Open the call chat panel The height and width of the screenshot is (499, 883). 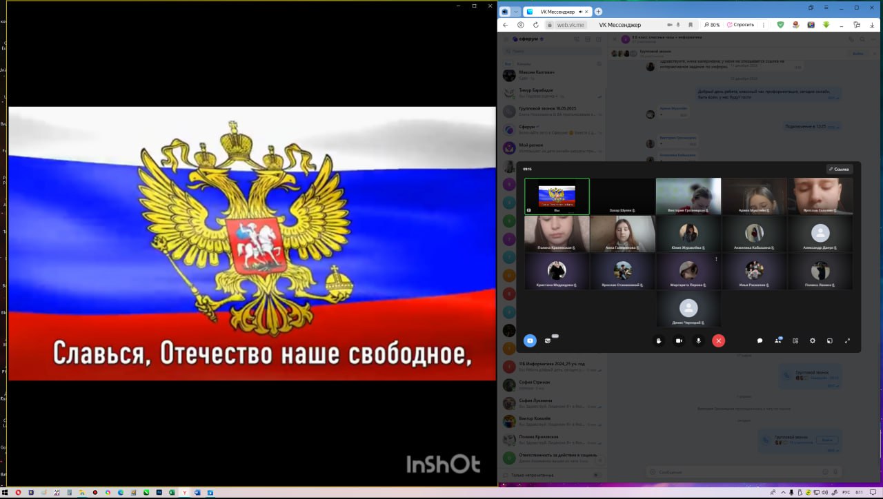tap(760, 340)
